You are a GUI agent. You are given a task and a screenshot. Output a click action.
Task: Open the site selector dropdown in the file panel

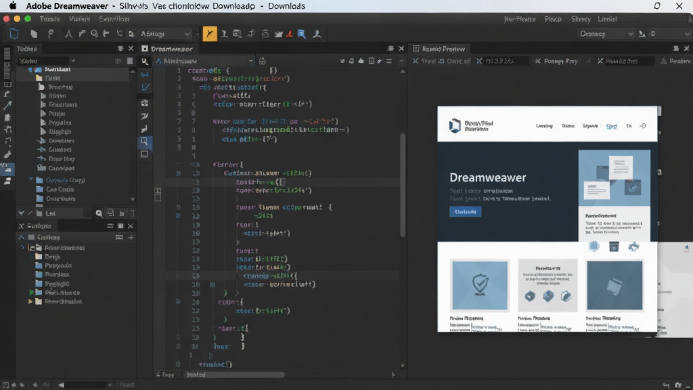click(47, 61)
